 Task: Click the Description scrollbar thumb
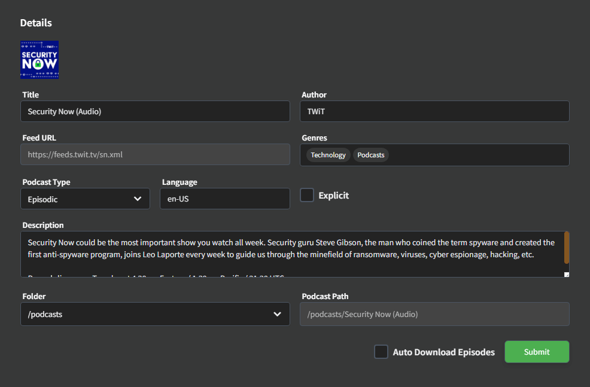(566, 248)
